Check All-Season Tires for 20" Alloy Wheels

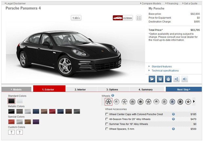(107, 119)
